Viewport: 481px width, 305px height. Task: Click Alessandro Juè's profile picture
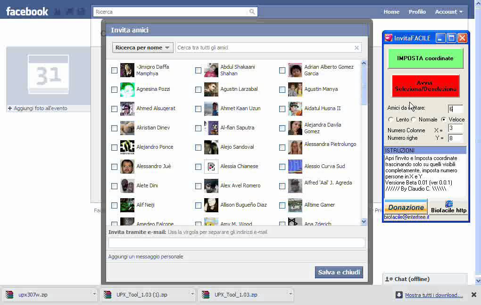coord(127,167)
